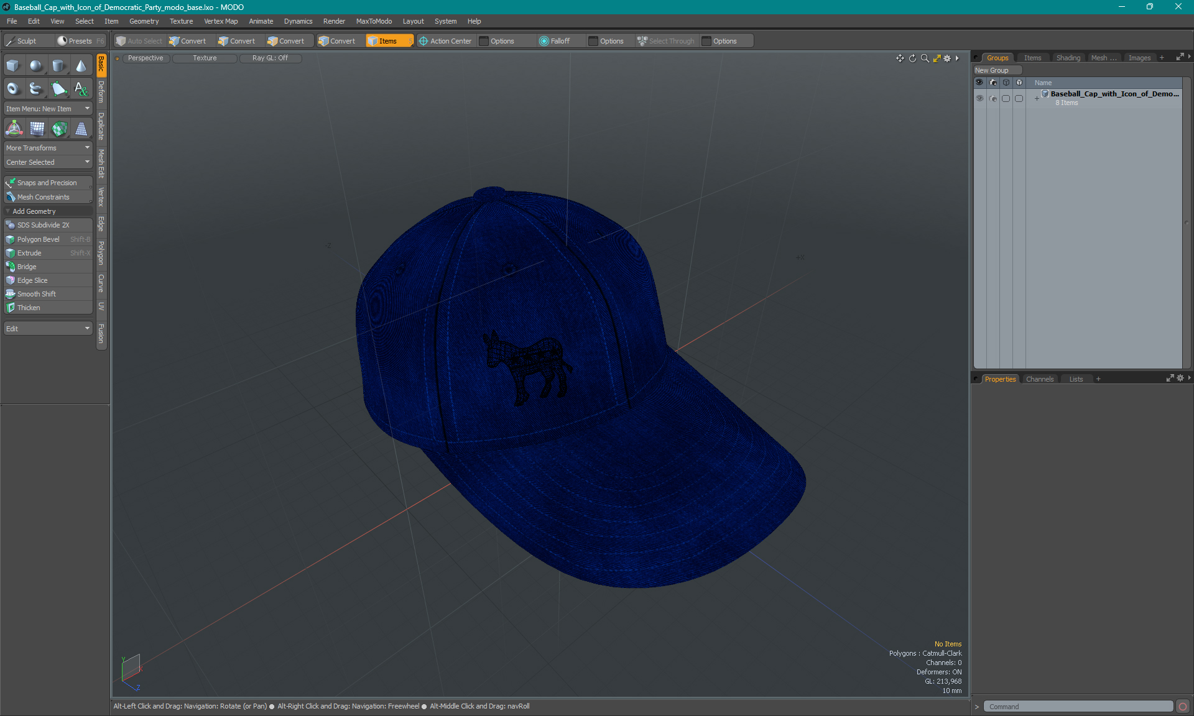Open the Texture shading dropdown
Screen dimensions: 1194x716
pos(205,58)
